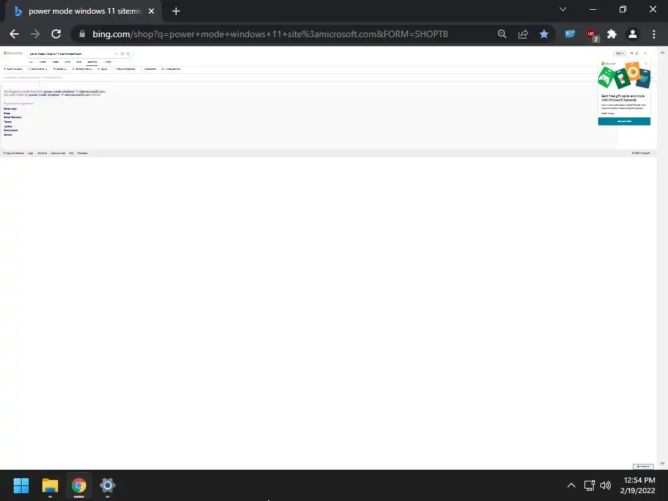Show hidden system tray icons
This screenshot has height=501, width=668.
pyautogui.click(x=571, y=485)
